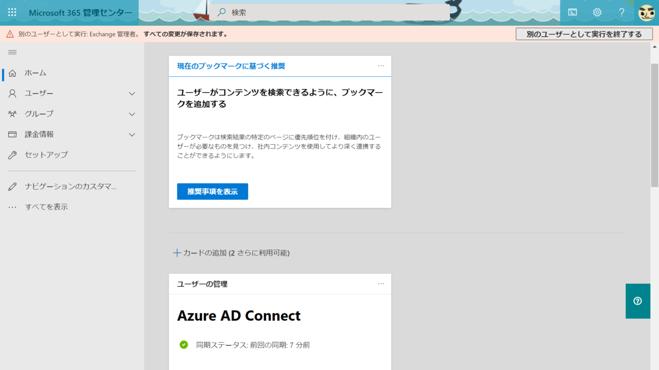Click the plus icon to add card
This screenshot has height=370, width=659.
(177, 253)
